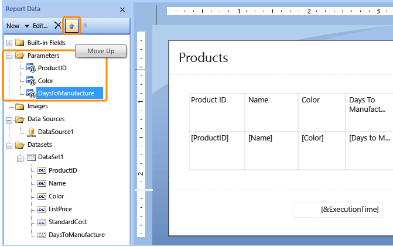This screenshot has width=393, height=247.
Task: Collapse the Datasets folder node
Action: [x=9, y=146]
